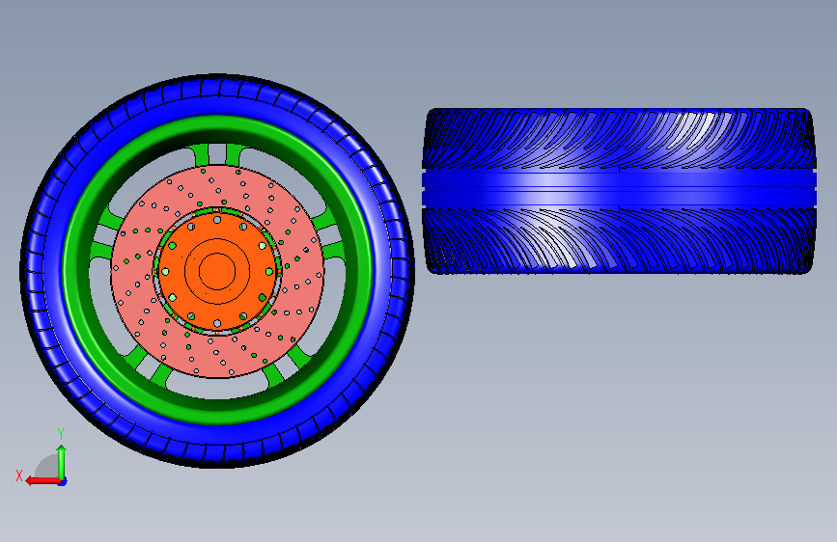Click the green Y axis arrow
Viewport: 837px width, 542px height.
(62, 463)
